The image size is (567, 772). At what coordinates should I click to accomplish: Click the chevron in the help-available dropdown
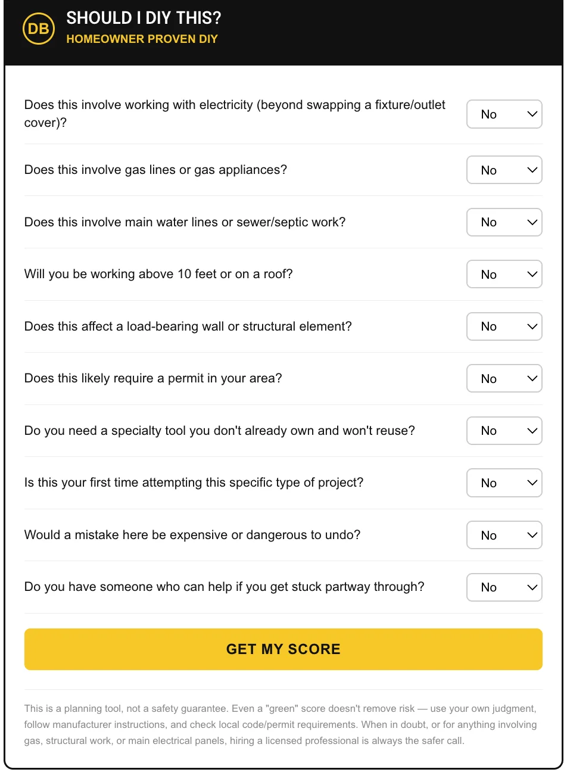[x=532, y=587]
